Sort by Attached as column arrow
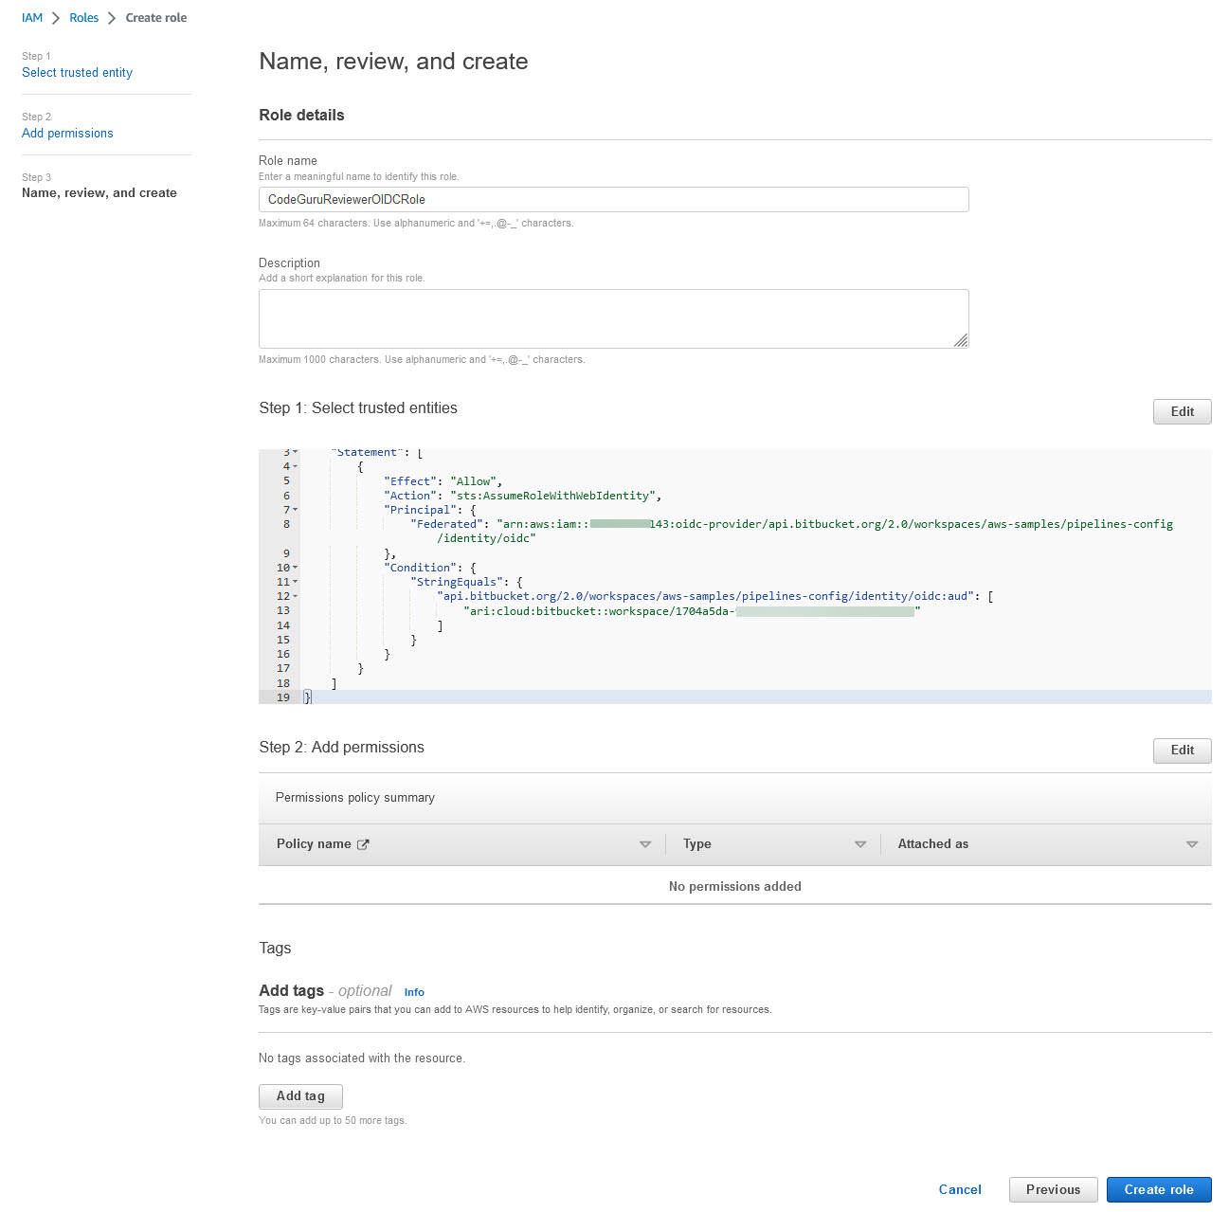1229x1212 pixels. (1192, 844)
